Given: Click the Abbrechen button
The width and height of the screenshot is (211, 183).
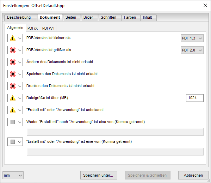Looking at the screenshot, I should pyautogui.click(x=193, y=175).
